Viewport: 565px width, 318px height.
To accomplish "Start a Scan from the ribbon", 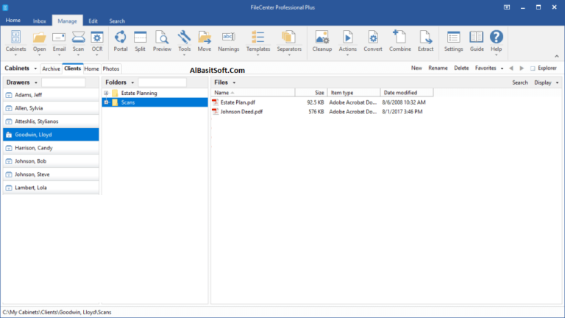I will pos(78,37).
